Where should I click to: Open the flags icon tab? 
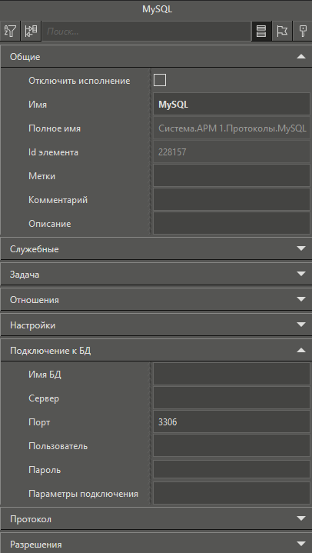click(282, 32)
